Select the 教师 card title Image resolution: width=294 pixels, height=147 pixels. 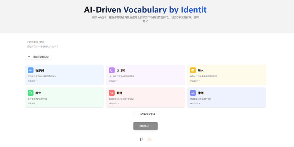coord(119,93)
